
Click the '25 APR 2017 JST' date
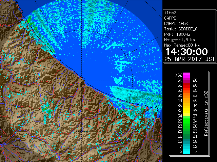(x=190, y=59)
